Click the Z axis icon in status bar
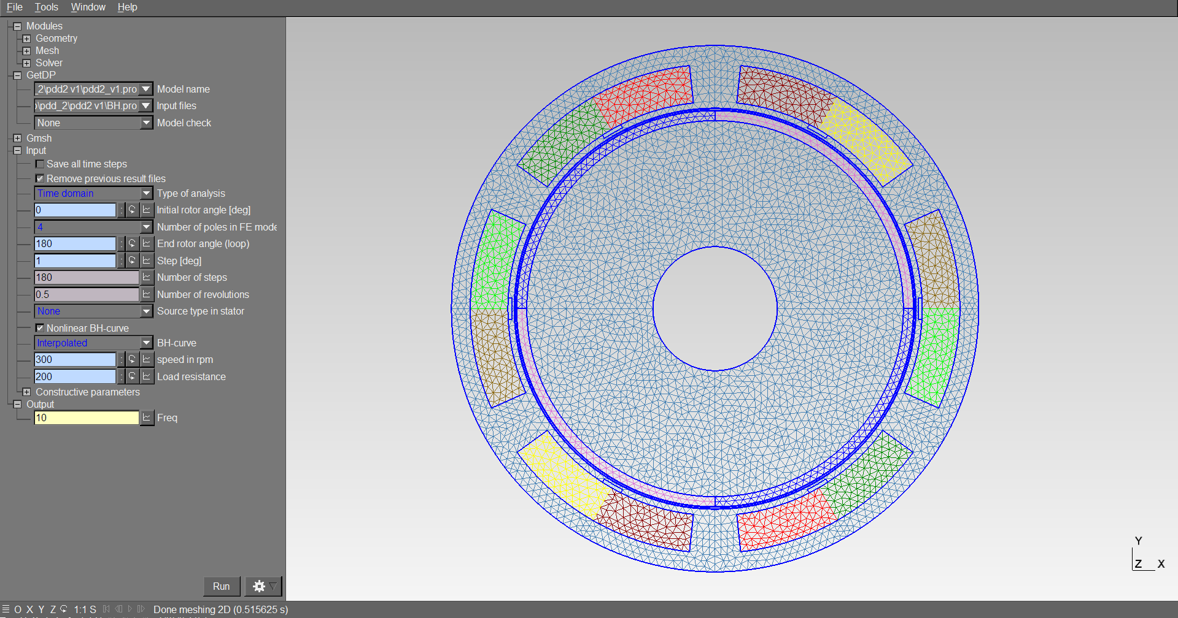Image resolution: width=1178 pixels, height=618 pixels. (53, 609)
